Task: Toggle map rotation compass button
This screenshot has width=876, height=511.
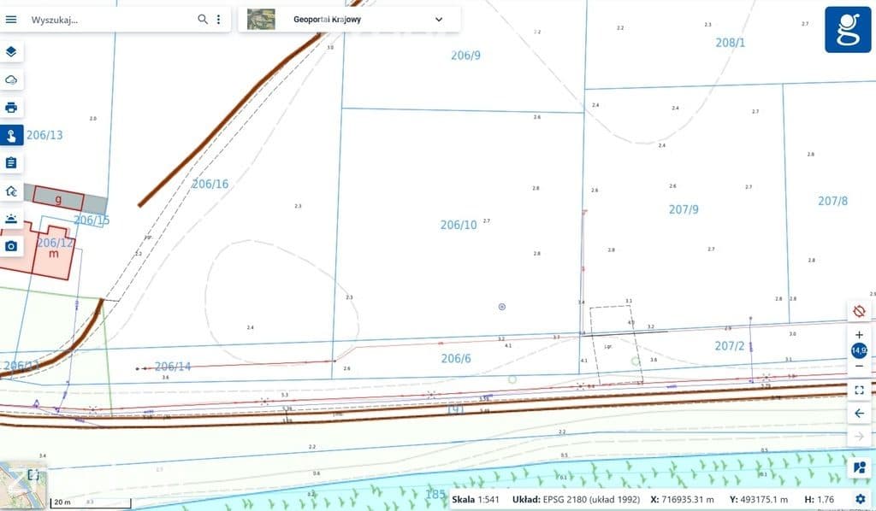Action: 859,311
